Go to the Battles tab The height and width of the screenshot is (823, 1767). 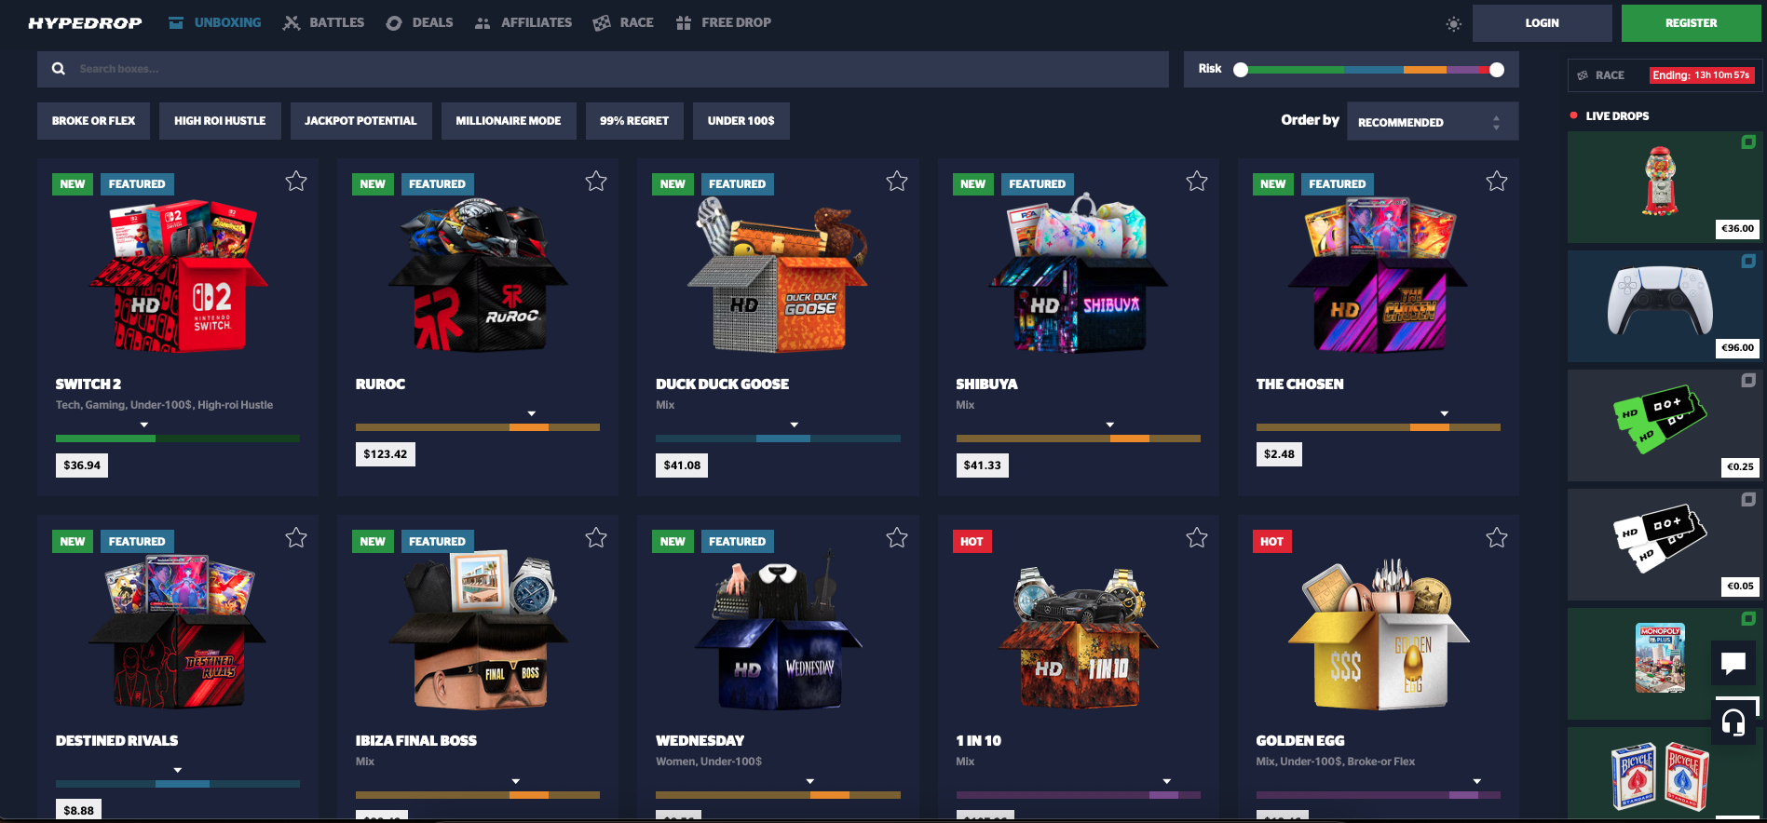point(323,23)
